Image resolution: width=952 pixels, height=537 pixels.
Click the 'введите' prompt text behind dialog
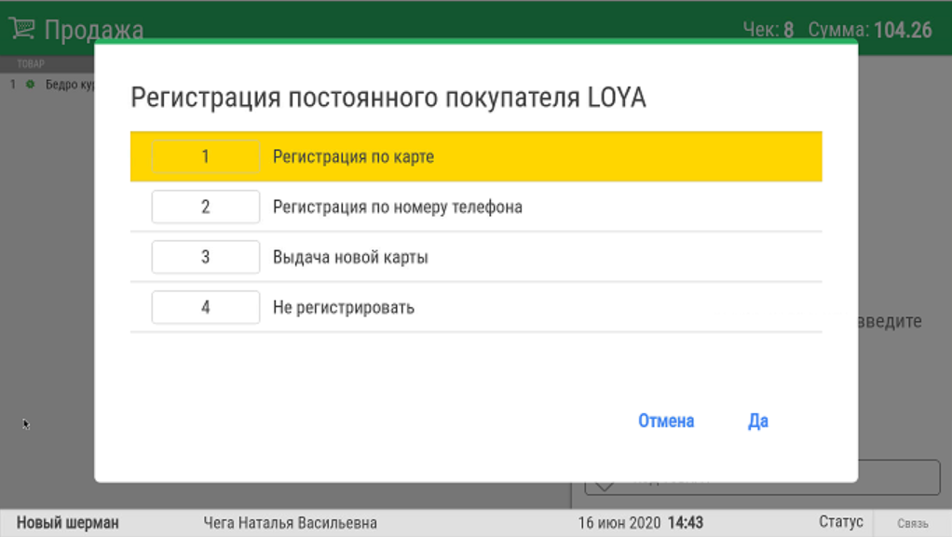(x=891, y=321)
